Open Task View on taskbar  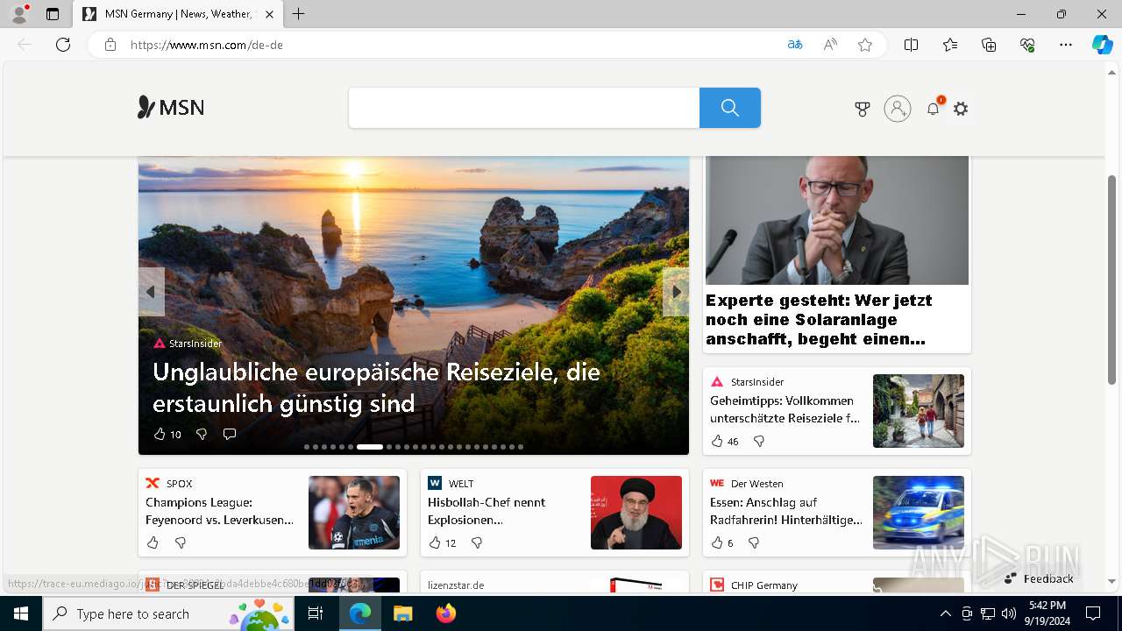pyautogui.click(x=316, y=613)
